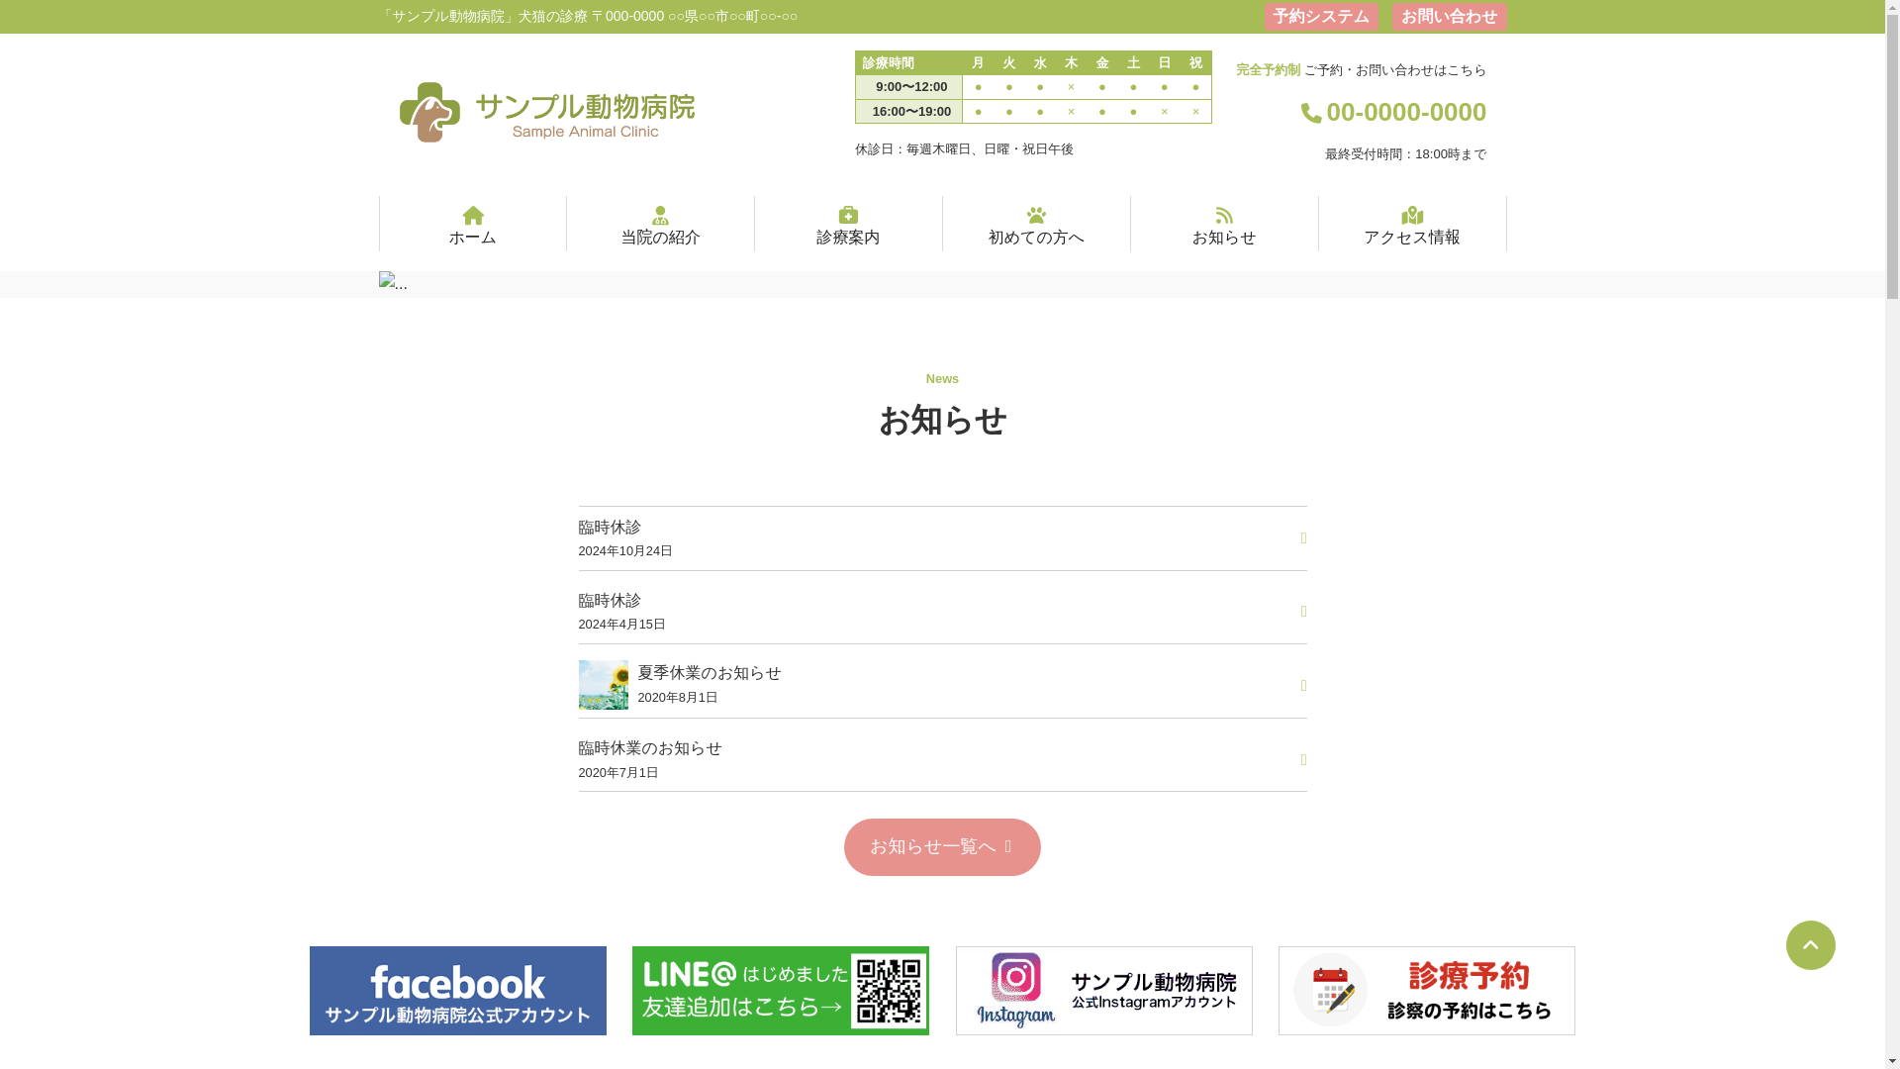Click the News section label
This screenshot has height=1069, width=1900.
coord(942,379)
